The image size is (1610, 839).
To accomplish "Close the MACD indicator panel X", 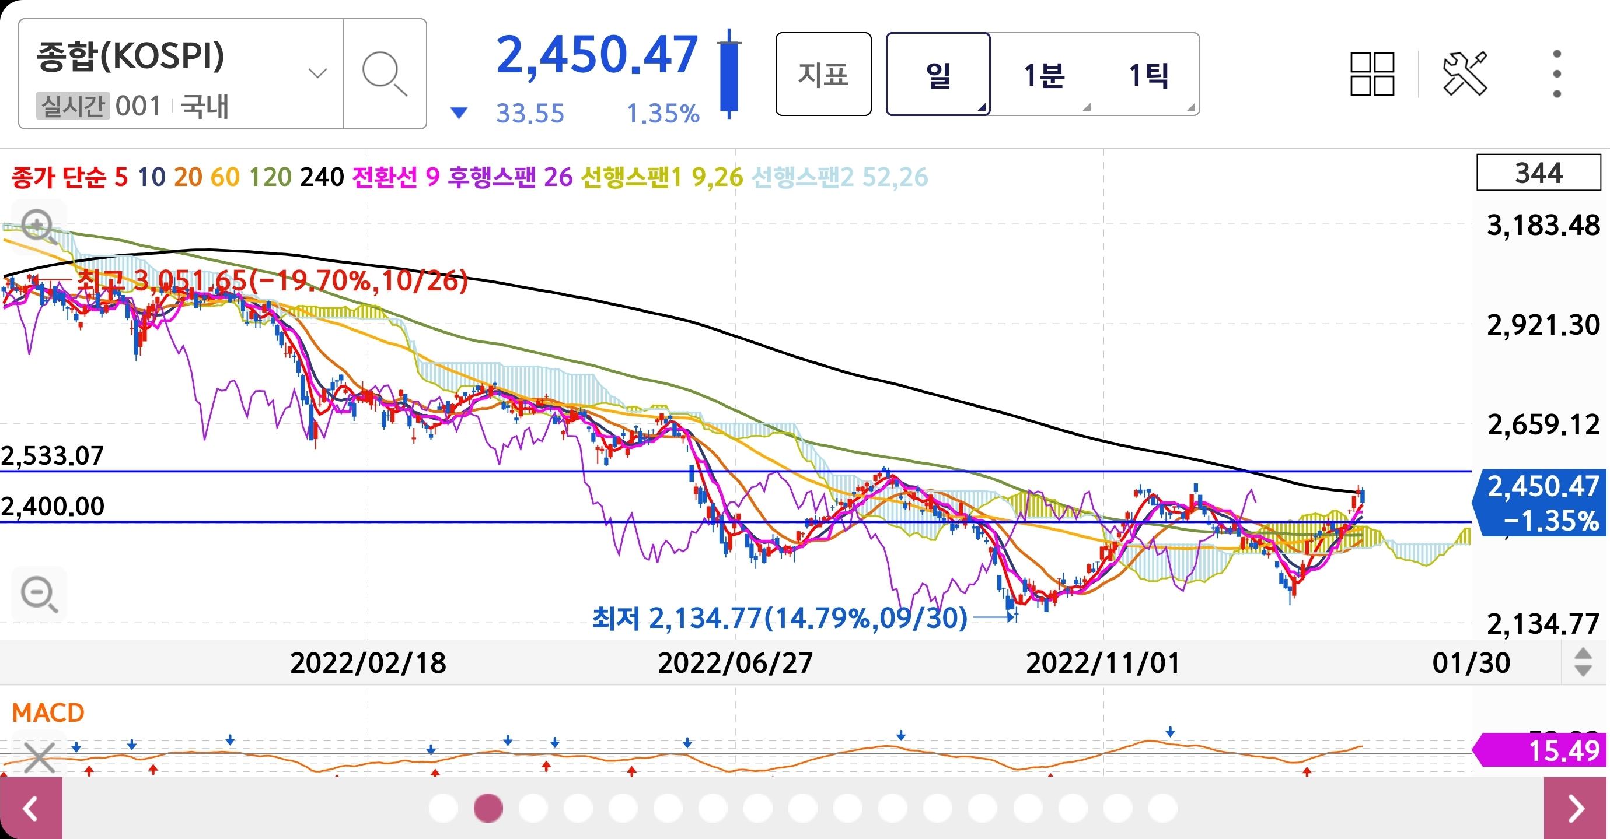I will (39, 758).
